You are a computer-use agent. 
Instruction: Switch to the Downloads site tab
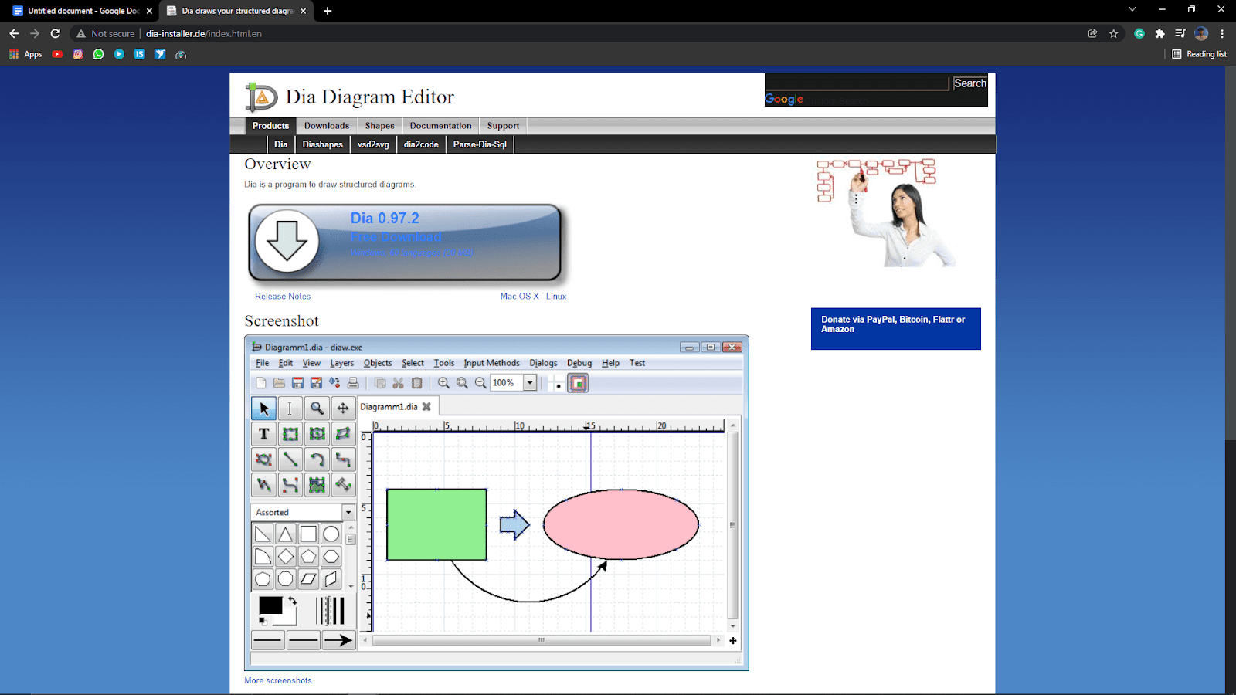click(327, 126)
